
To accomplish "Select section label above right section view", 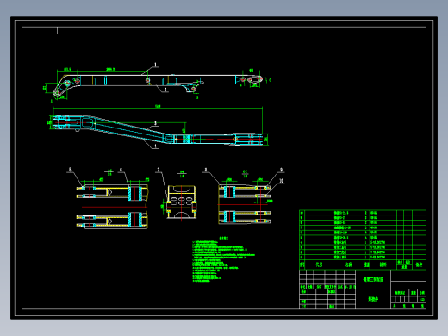I will click(x=245, y=173).
